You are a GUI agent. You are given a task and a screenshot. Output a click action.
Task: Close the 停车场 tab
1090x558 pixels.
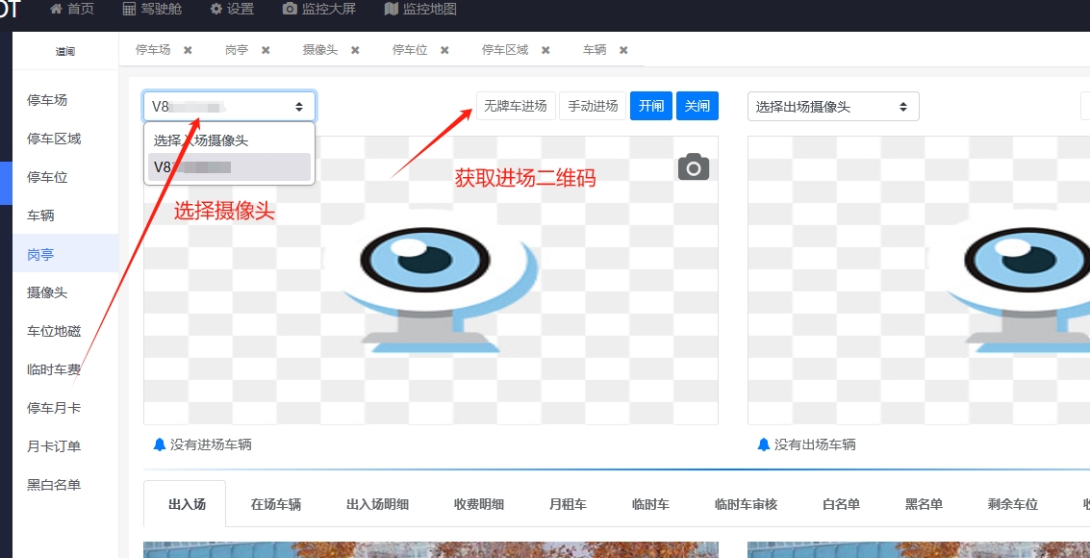[x=188, y=50]
